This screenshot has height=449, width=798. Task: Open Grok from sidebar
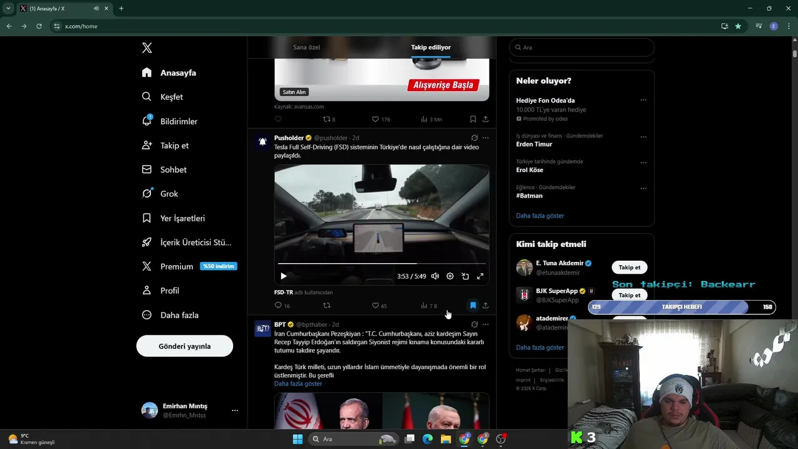[x=160, y=194]
